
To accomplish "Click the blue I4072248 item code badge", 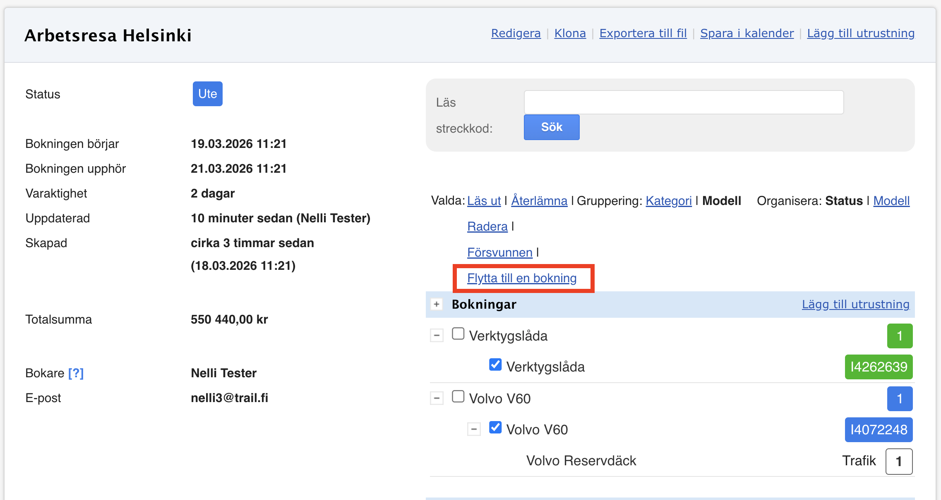I will [878, 430].
